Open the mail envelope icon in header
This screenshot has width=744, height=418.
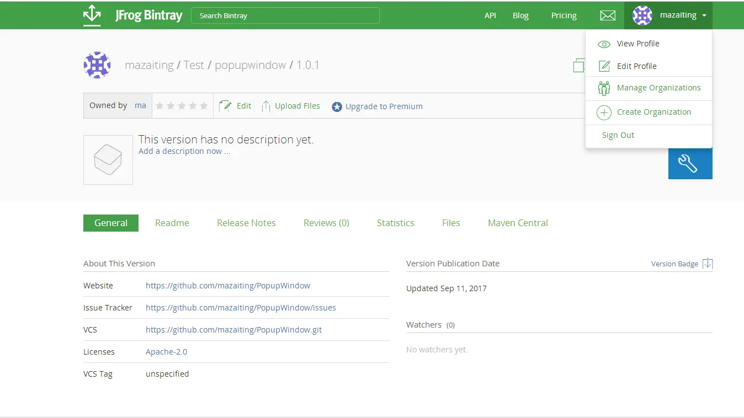(x=608, y=15)
